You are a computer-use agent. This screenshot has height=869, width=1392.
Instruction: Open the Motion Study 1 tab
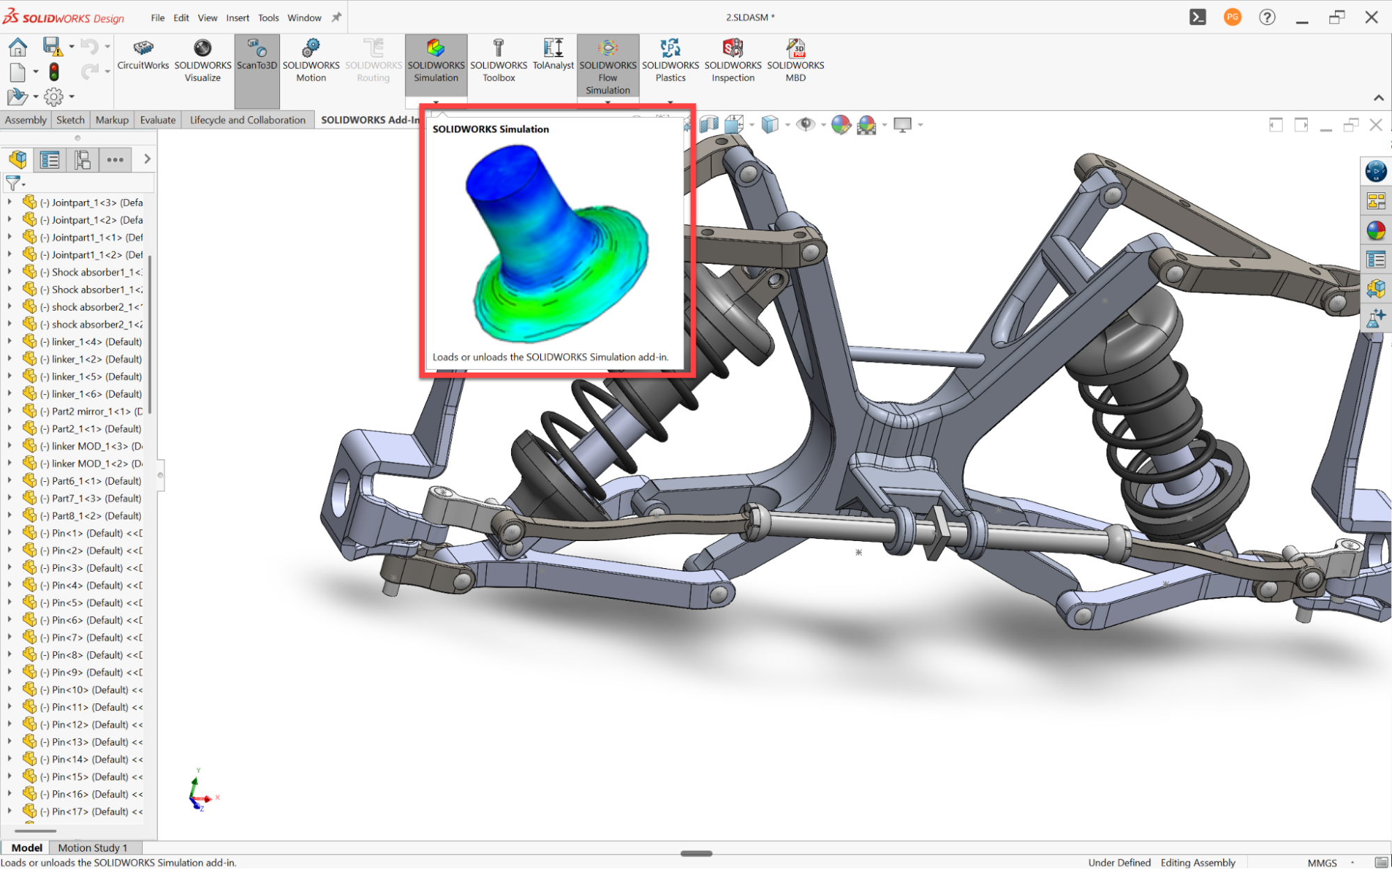[93, 847]
